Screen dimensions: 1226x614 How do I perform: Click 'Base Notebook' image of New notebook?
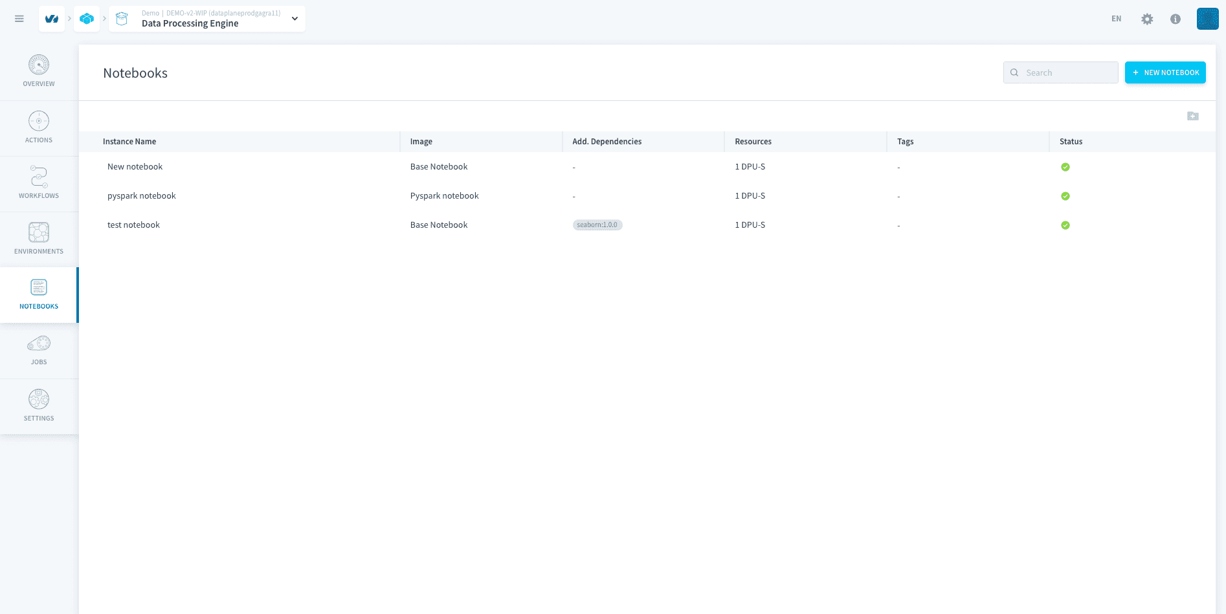point(439,167)
